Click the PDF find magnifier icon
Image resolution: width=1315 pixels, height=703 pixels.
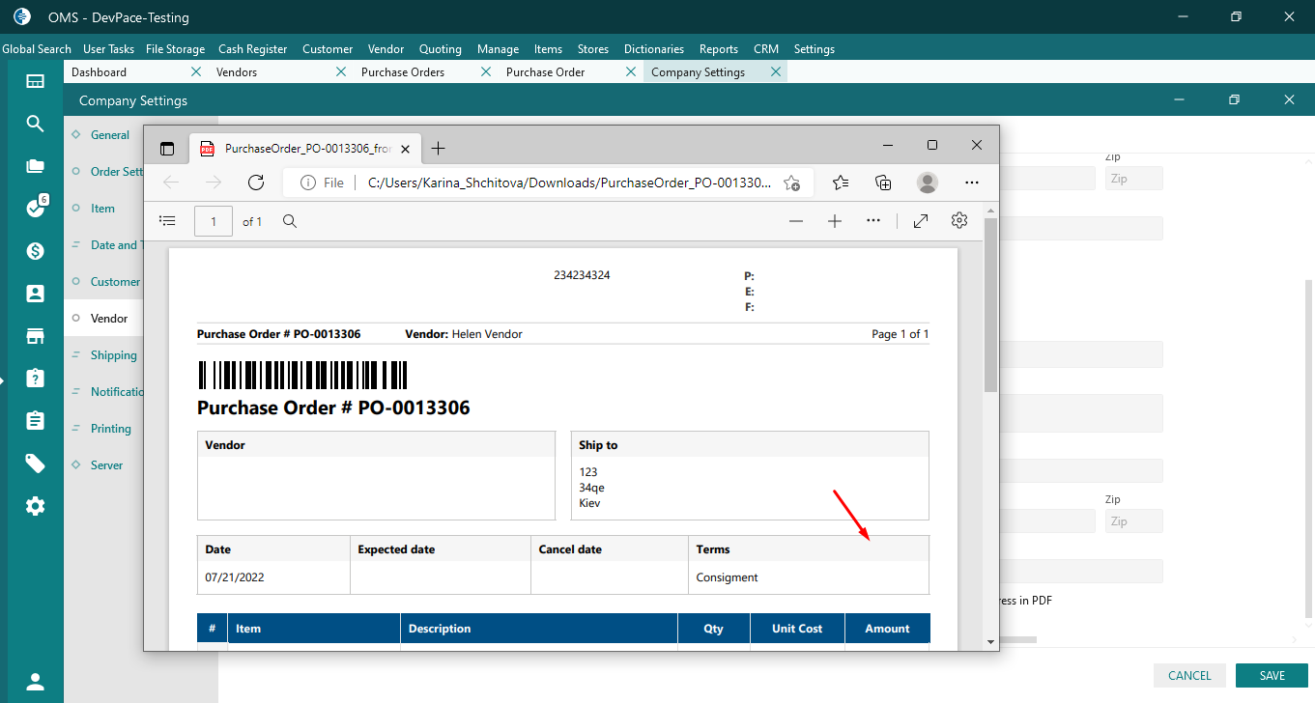pos(290,221)
